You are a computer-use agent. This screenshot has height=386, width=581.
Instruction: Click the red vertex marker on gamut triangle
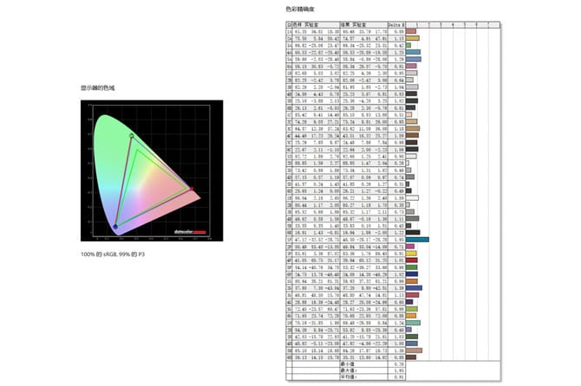click(x=191, y=187)
